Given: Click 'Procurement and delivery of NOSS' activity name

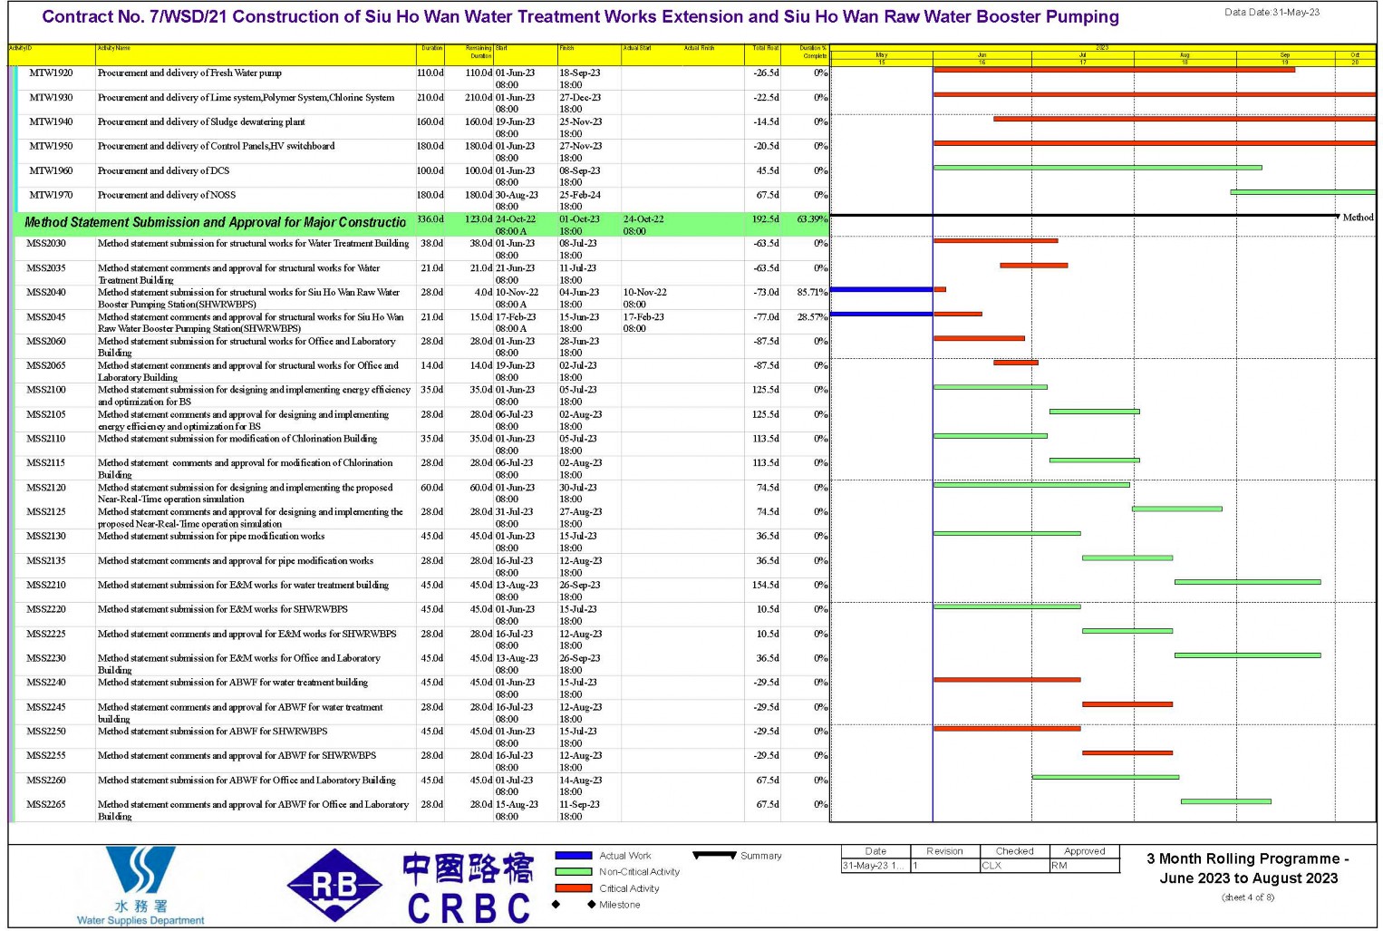Looking at the screenshot, I should point(167,196).
